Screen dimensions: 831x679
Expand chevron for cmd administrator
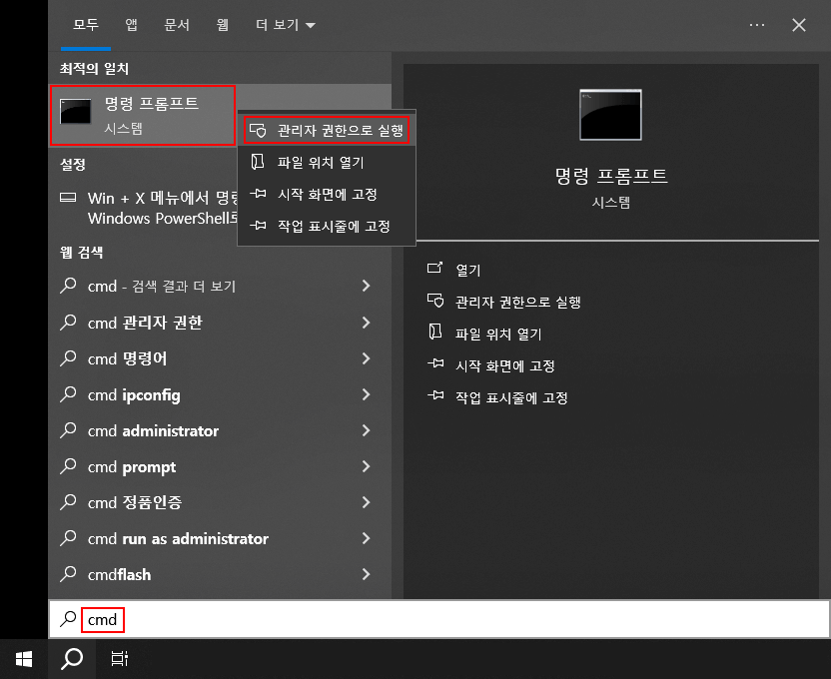pyautogui.click(x=366, y=430)
